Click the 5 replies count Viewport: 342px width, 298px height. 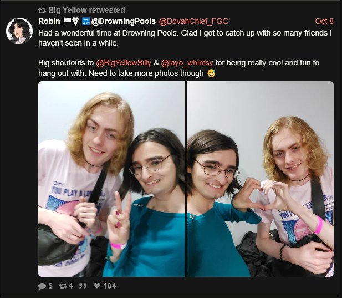point(50,286)
